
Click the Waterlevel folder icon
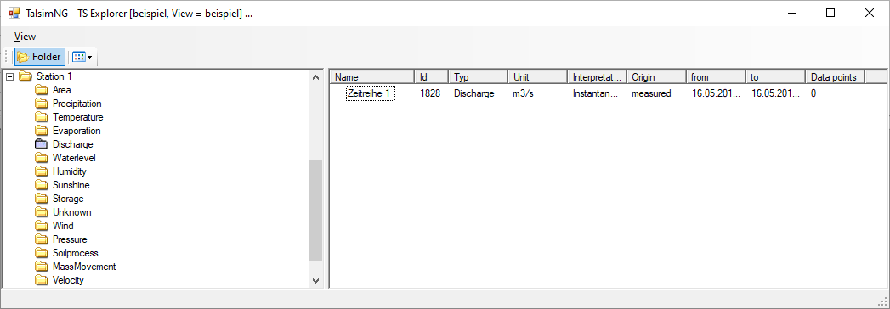(42, 158)
